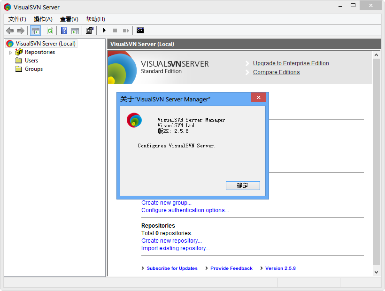Click the Back arrow toolbar icon
This screenshot has width=385, height=291.
click(10, 31)
